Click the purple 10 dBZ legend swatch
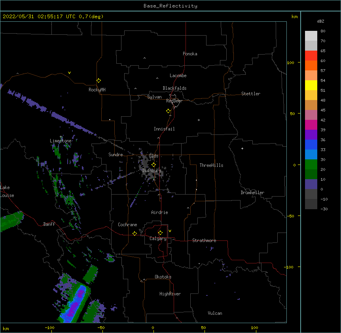 point(311,184)
